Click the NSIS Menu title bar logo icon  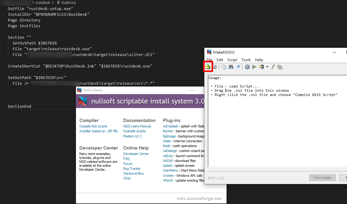(x=79, y=90)
